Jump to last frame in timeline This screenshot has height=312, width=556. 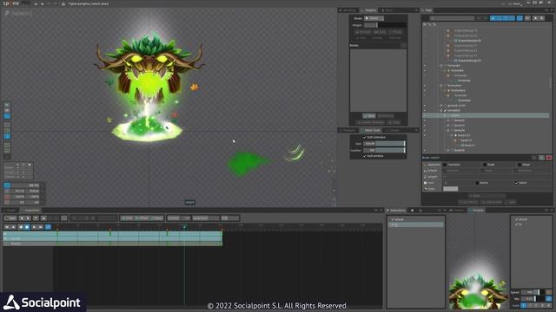pyautogui.click(x=41, y=227)
